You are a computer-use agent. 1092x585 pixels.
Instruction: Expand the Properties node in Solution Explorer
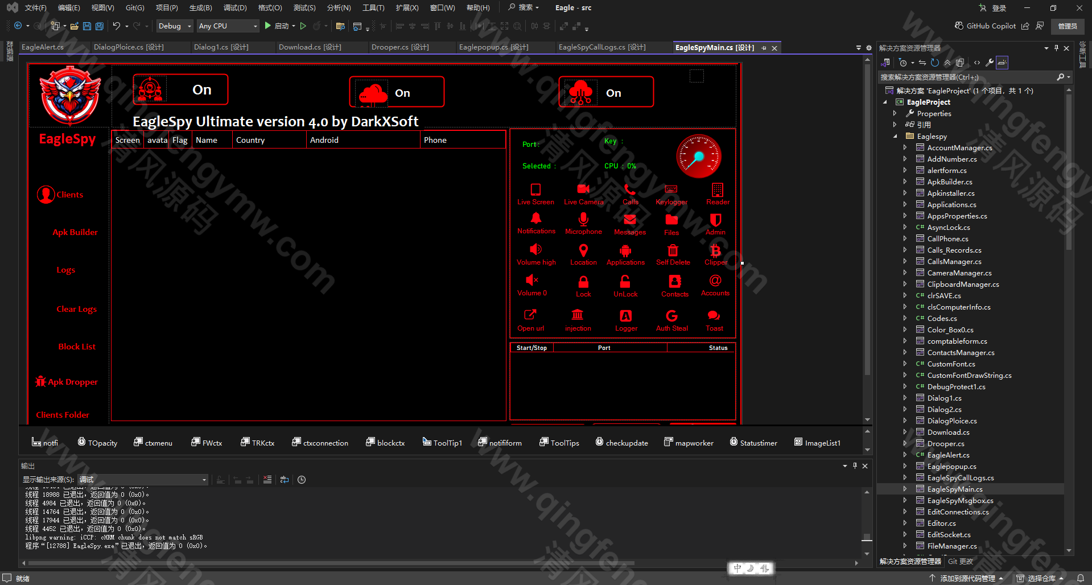click(x=895, y=114)
